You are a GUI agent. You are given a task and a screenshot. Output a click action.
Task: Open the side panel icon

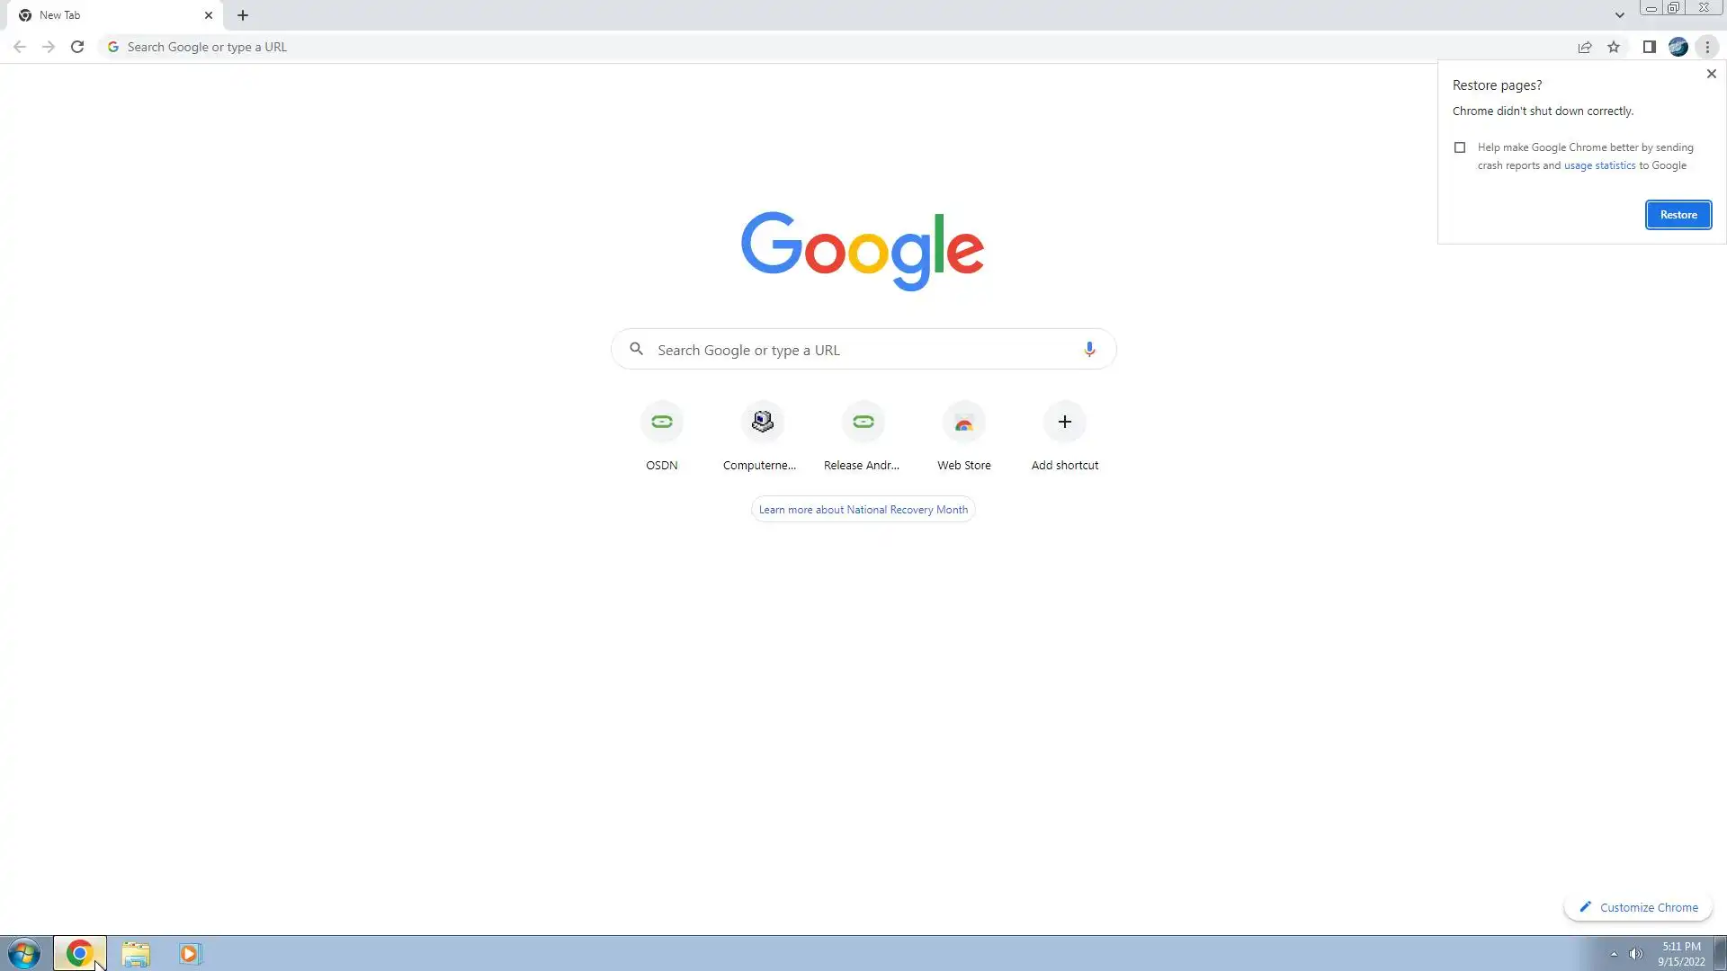(1649, 47)
